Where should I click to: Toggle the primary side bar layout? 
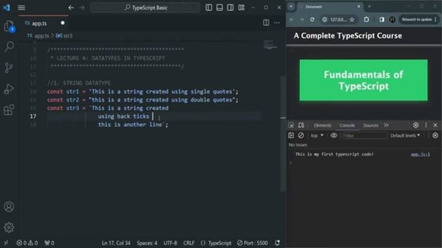[208, 7]
